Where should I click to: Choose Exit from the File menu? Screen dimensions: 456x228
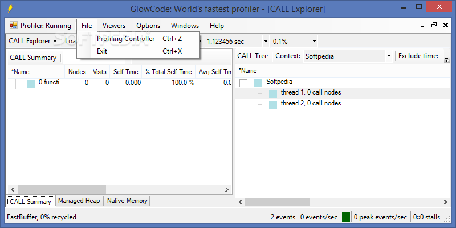click(138, 51)
